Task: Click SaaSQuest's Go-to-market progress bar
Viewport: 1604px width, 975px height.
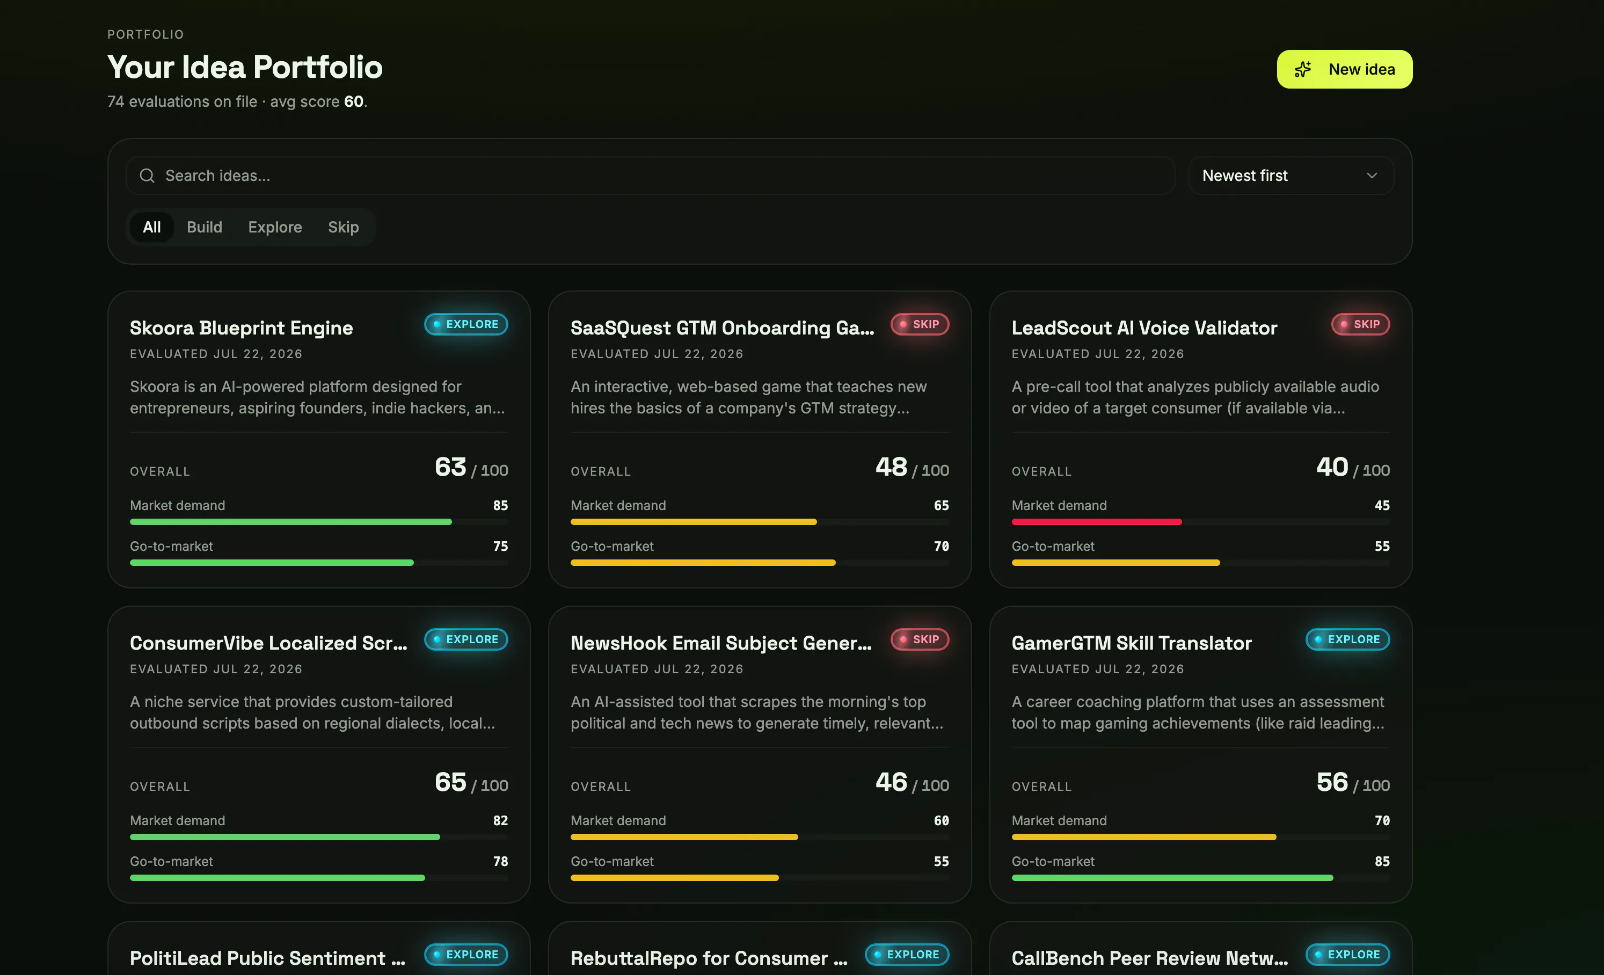Action: 760,562
